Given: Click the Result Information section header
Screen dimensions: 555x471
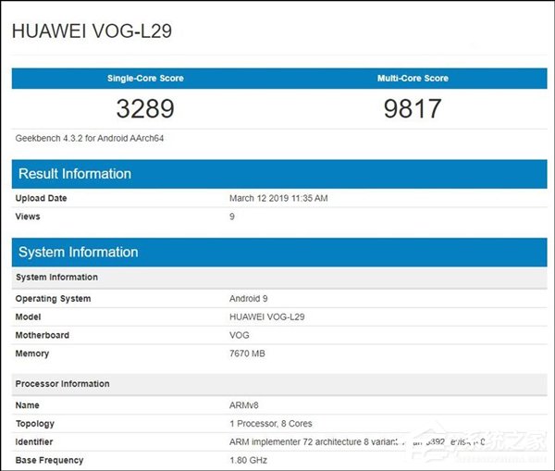Looking at the screenshot, I should tap(279, 174).
